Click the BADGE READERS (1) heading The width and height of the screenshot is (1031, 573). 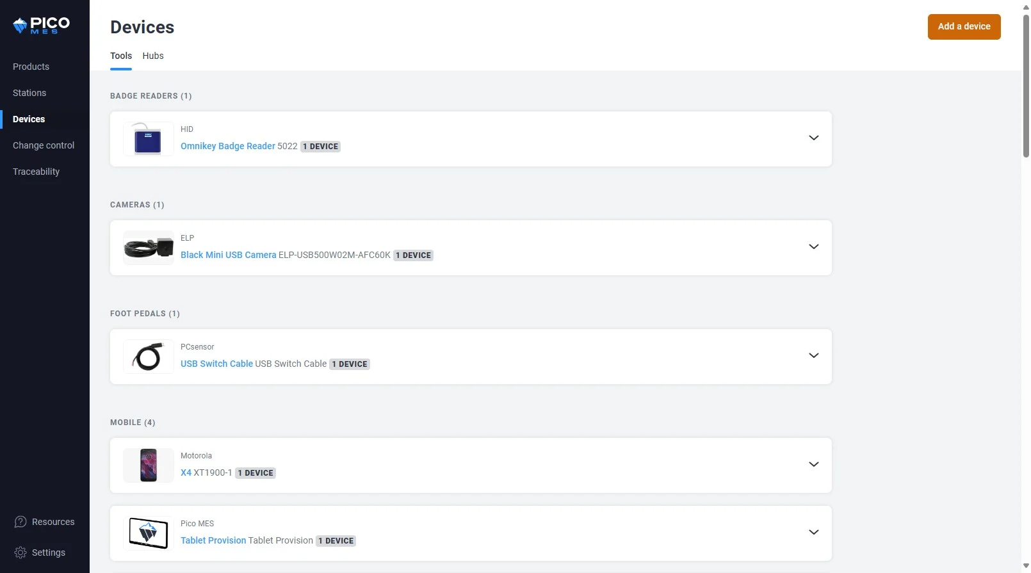point(151,96)
